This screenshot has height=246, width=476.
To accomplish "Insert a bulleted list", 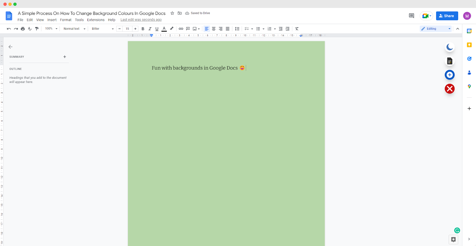I will 258,29.
